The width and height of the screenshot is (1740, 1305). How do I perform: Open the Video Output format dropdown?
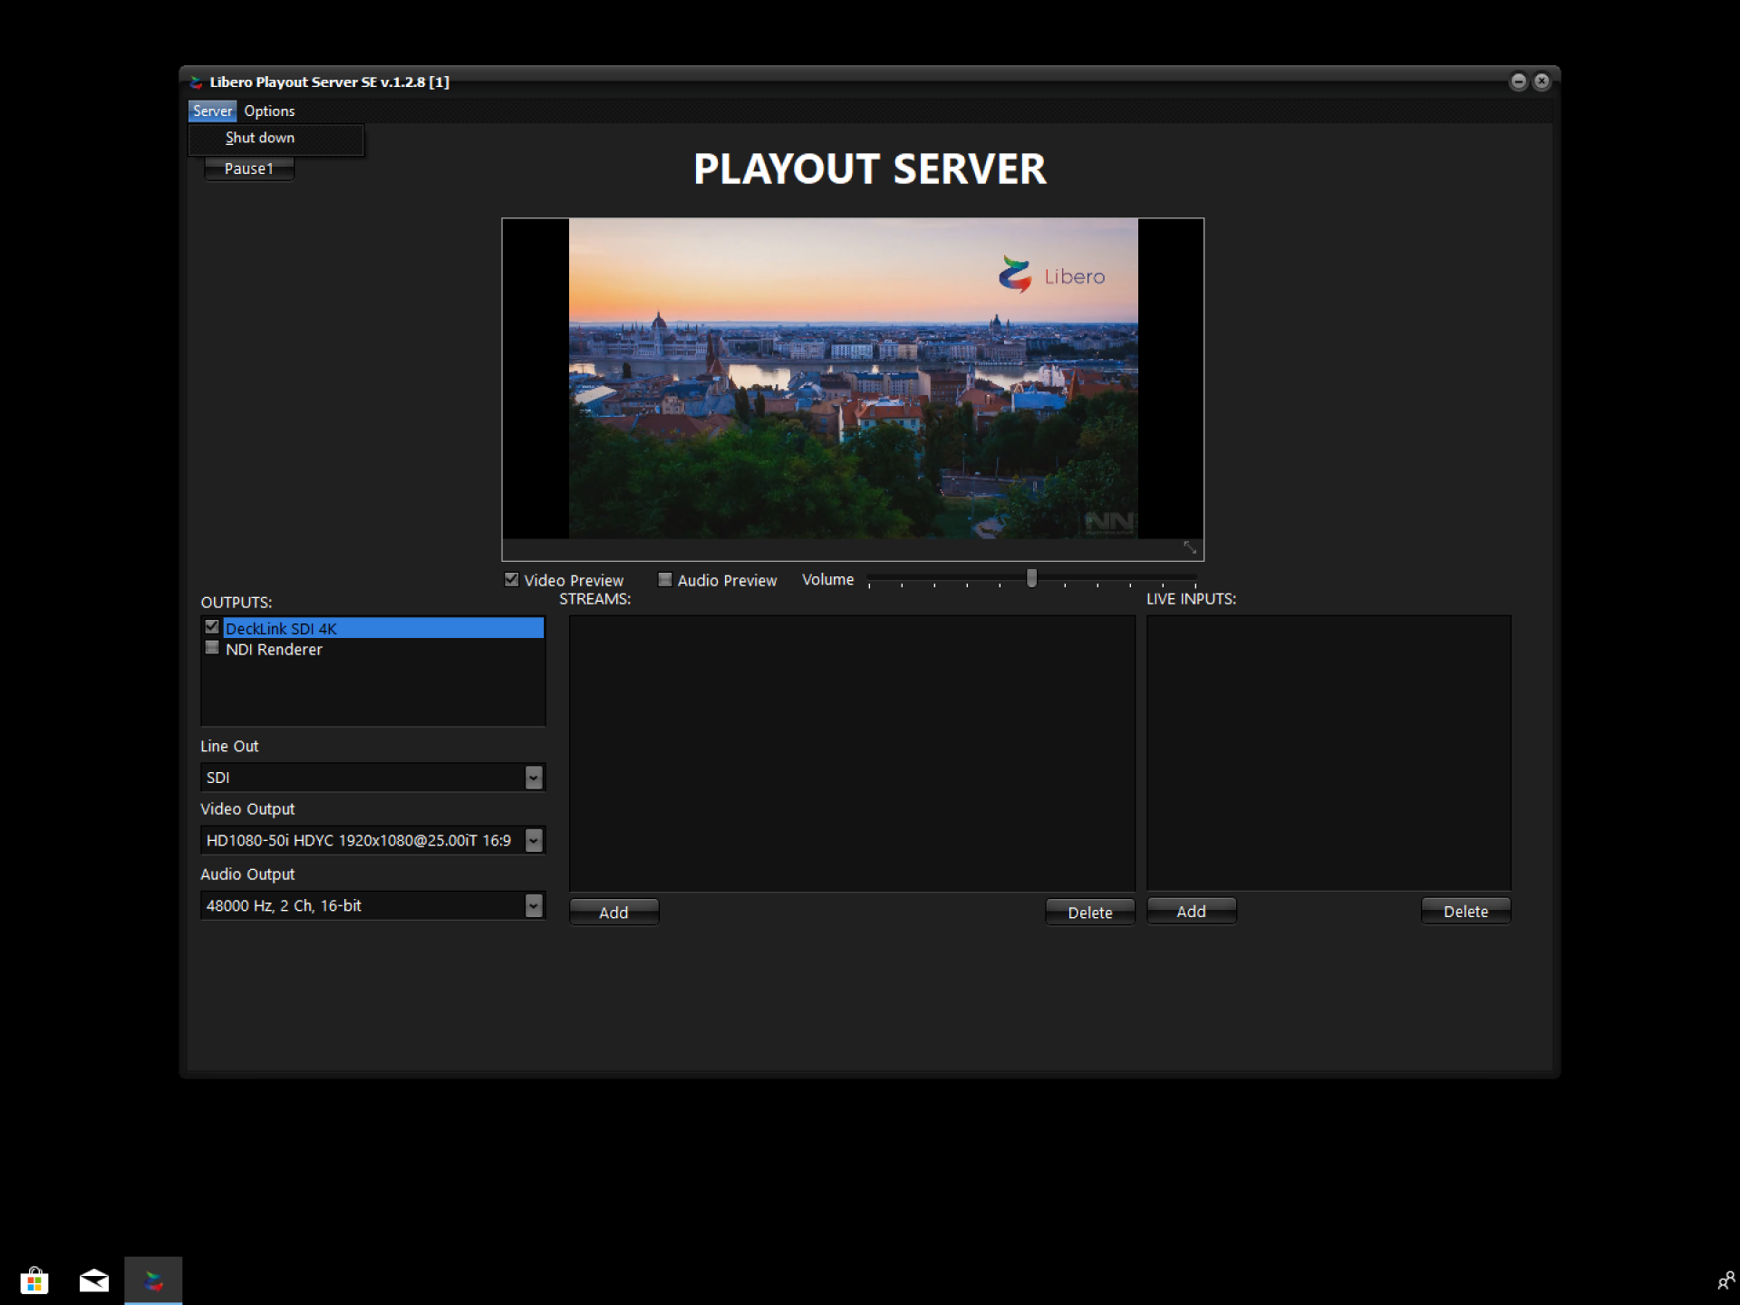[x=534, y=841]
